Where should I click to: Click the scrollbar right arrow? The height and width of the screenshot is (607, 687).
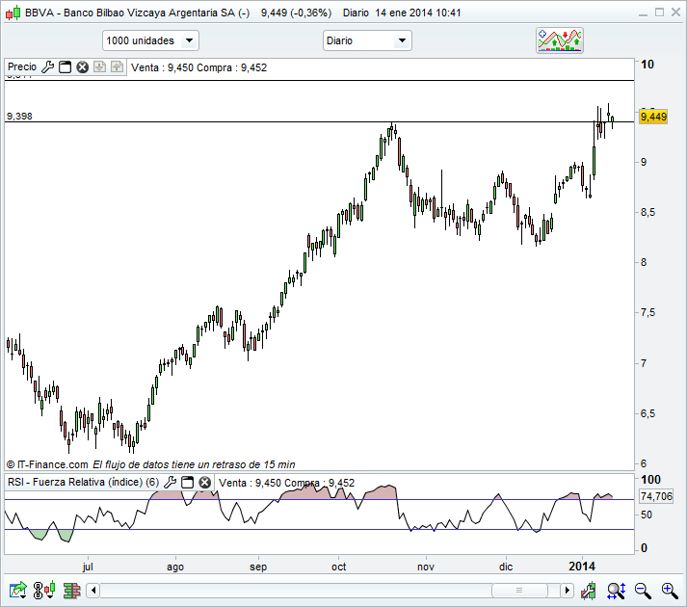(567, 591)
